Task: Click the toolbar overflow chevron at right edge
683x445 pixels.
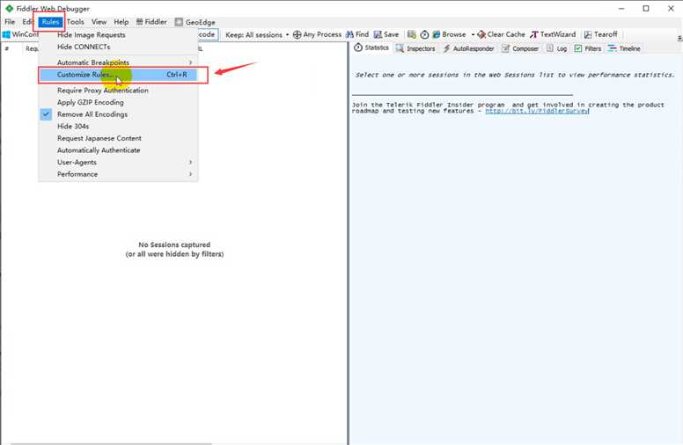Action: coord(679,39)
